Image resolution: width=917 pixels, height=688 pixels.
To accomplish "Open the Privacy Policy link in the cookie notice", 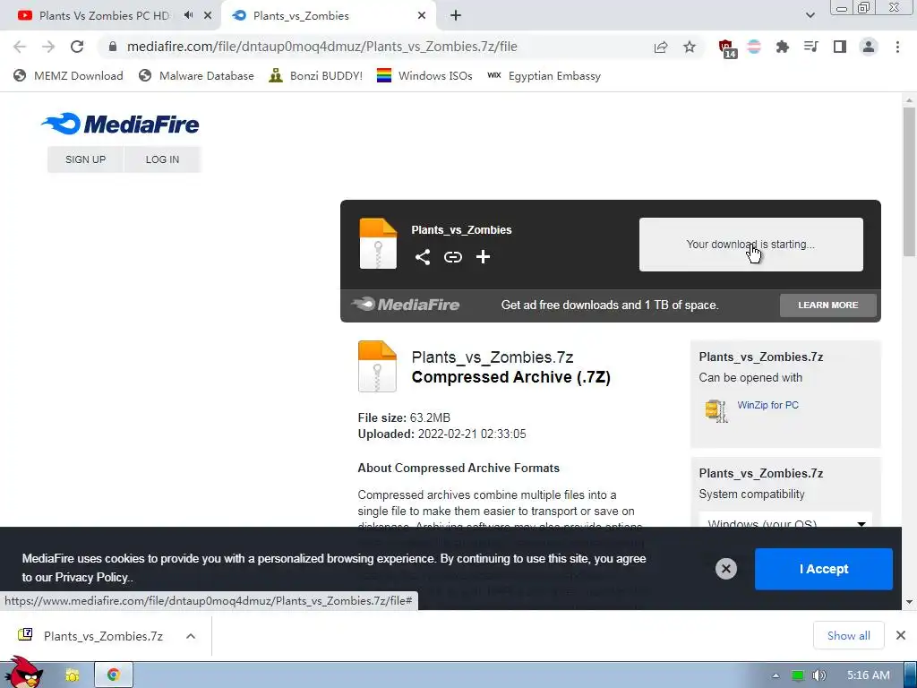I will 92,578.
